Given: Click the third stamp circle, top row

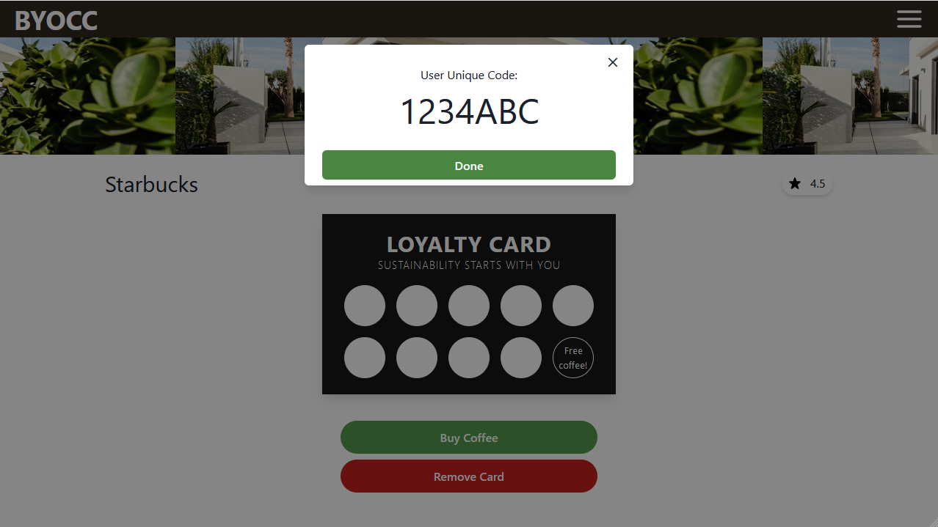Looking at the screenshot, I should coord(469,306).
